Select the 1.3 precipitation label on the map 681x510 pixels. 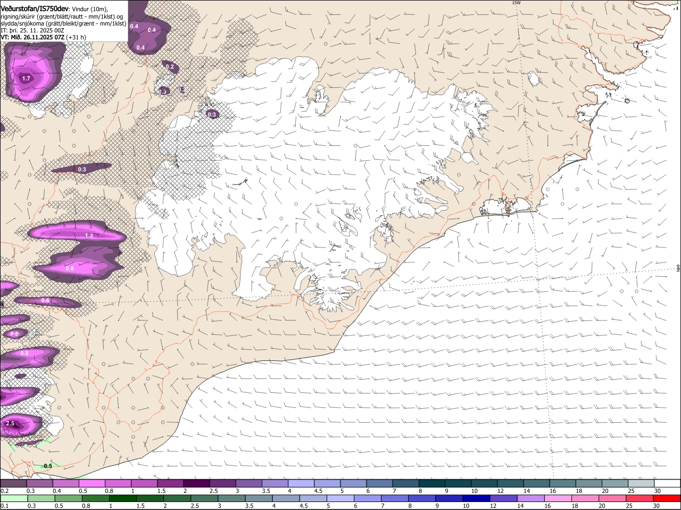(x=89, y=235)
